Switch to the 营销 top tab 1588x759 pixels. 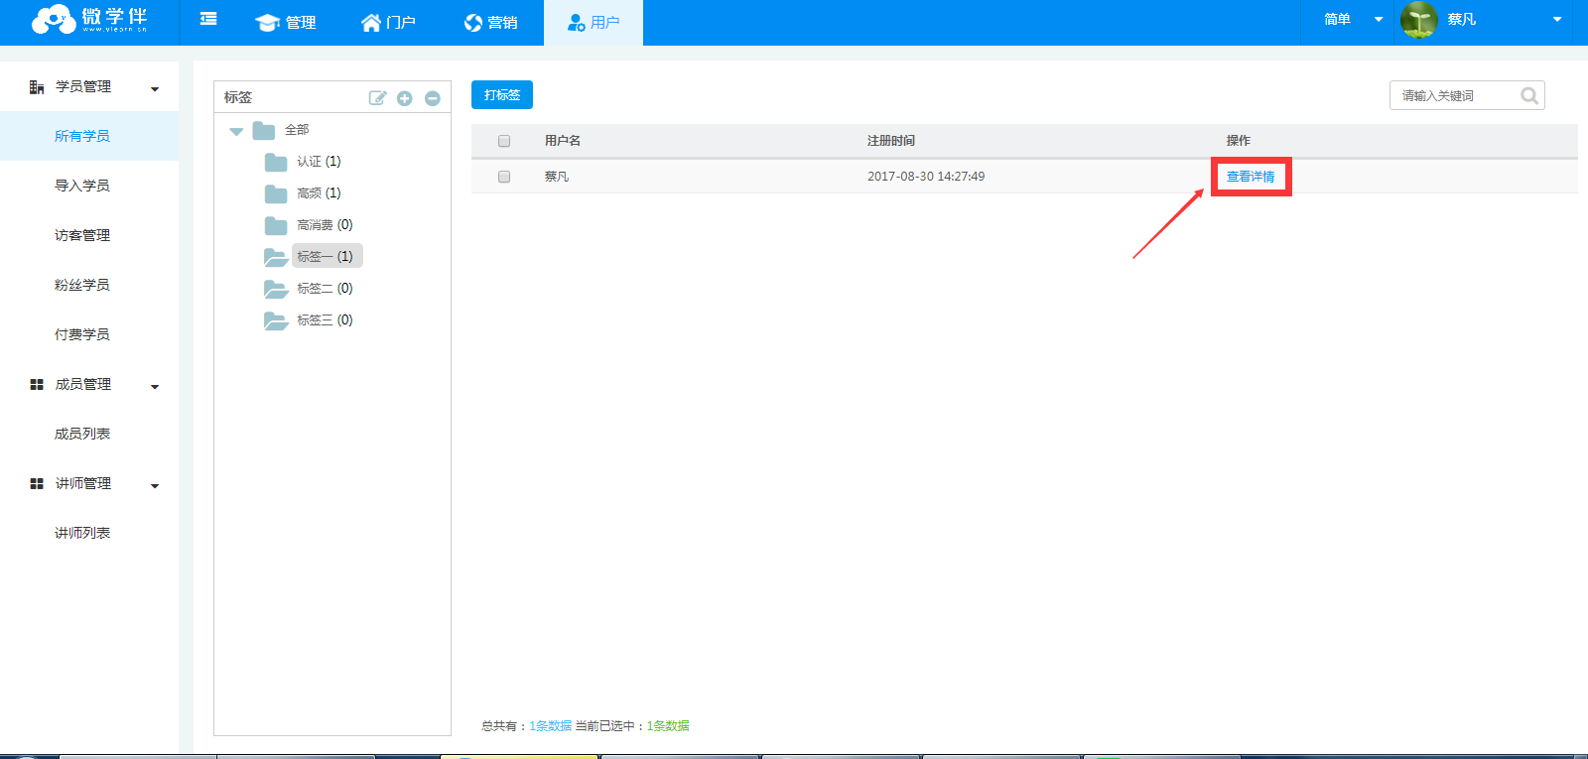coord(491,23)
